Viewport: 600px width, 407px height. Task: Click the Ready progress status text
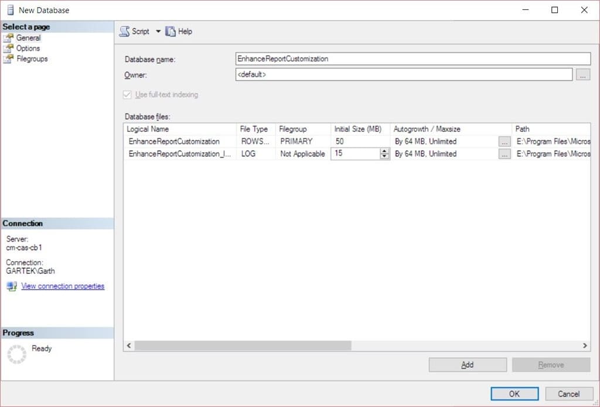point(42,348)
